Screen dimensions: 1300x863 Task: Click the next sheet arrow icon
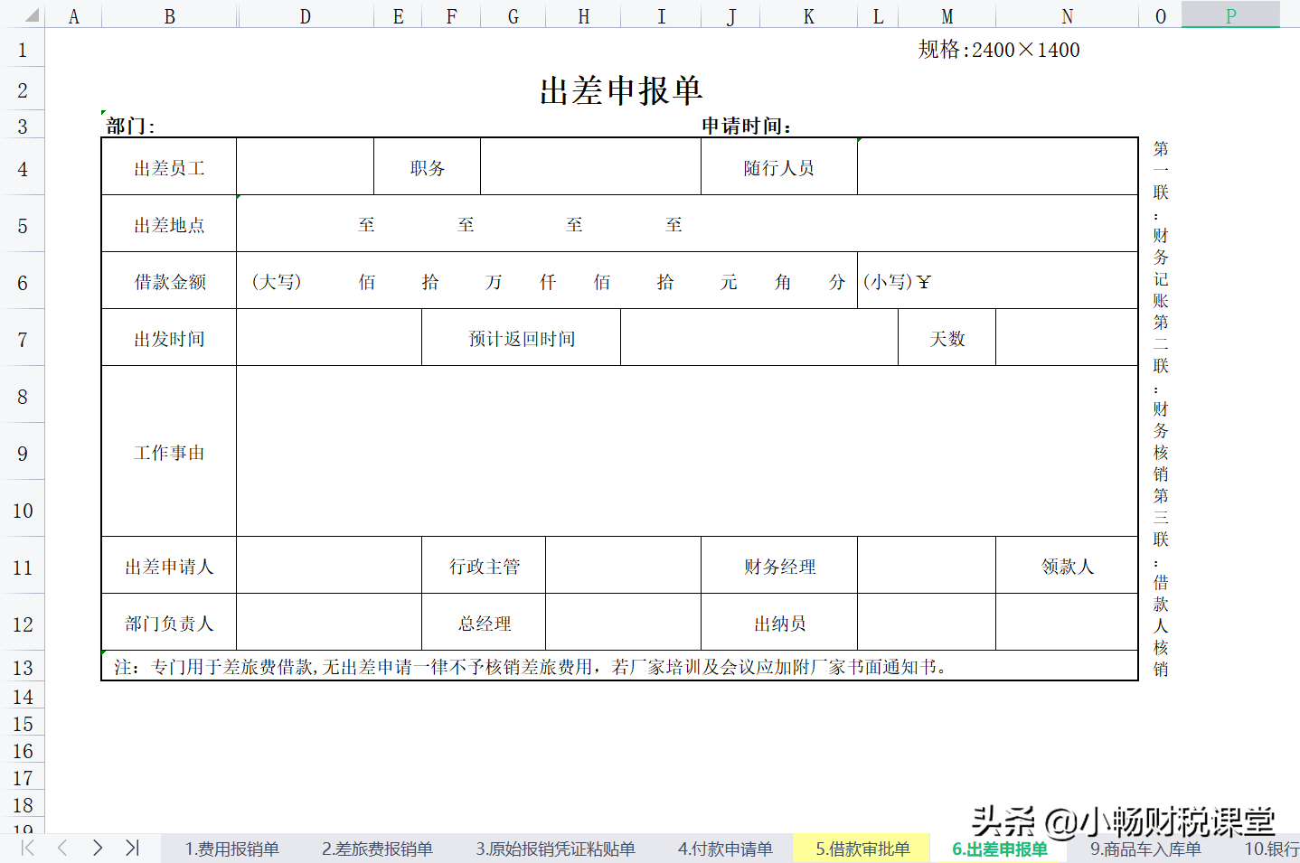pos(97,849)
